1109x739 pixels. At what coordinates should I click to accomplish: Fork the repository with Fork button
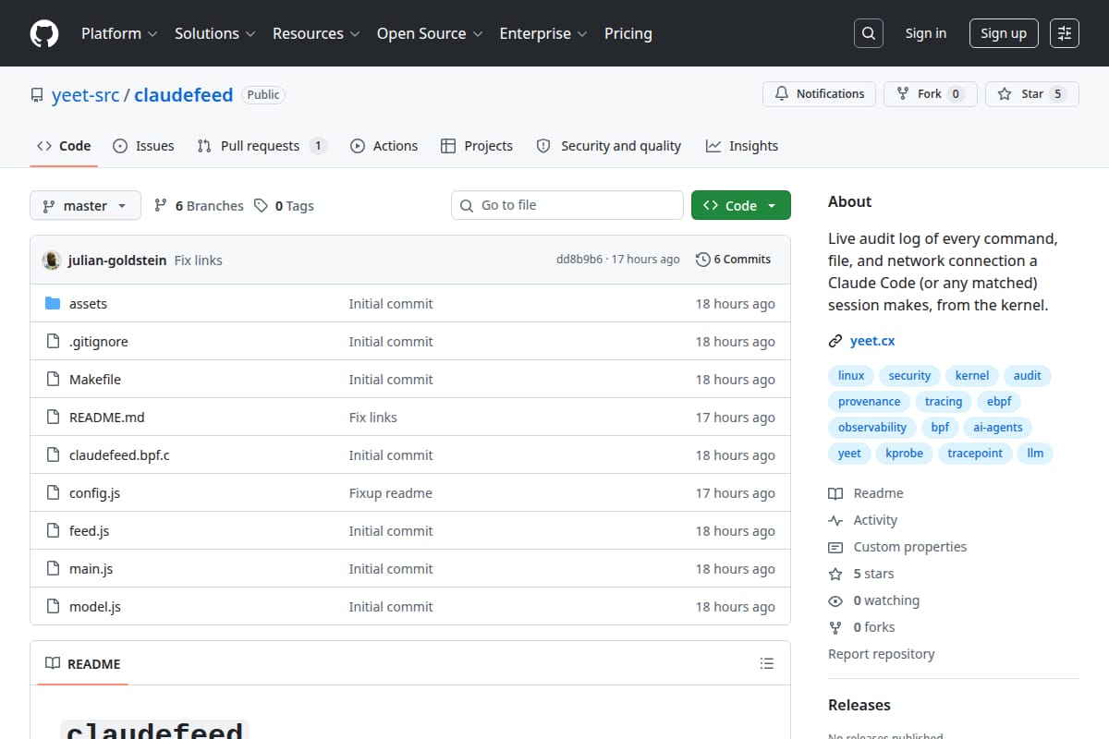[x=930, y=94]
